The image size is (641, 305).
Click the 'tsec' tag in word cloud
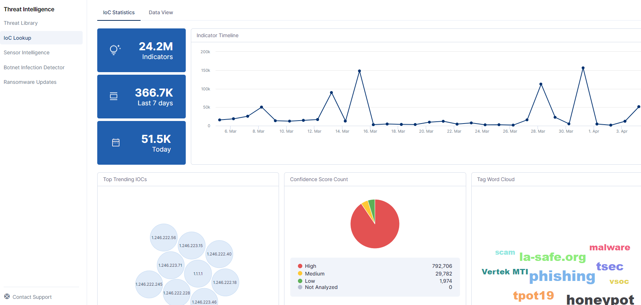610,266
